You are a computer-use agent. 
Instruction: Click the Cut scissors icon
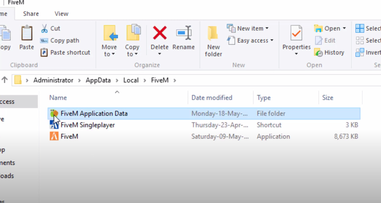pyautogui.click(x=44, y=28)
